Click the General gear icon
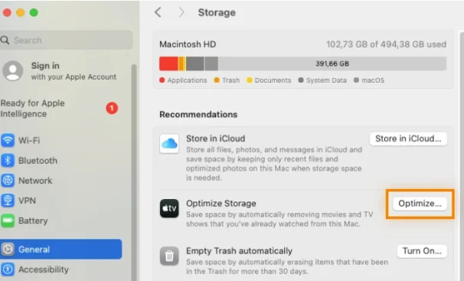Image resolution: width=464 pixels, height=281 pixels. coord(8,250)
